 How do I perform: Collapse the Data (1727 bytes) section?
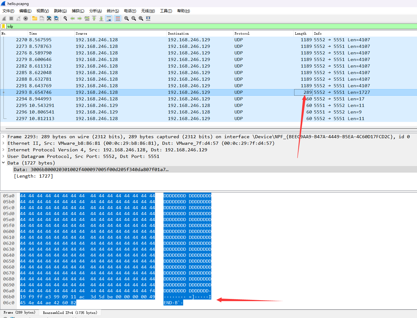3,163
